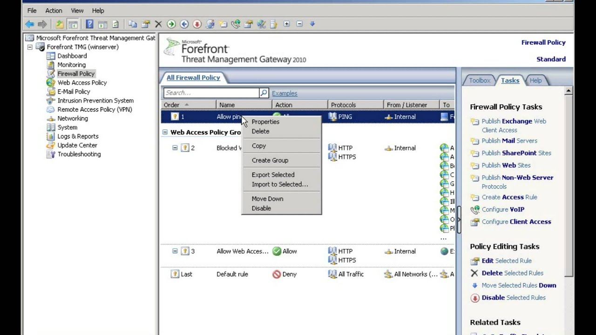Image resolution: width=596 pixels, height=335 pixels.
Task: Open the View menu
Action: [77, 10]
